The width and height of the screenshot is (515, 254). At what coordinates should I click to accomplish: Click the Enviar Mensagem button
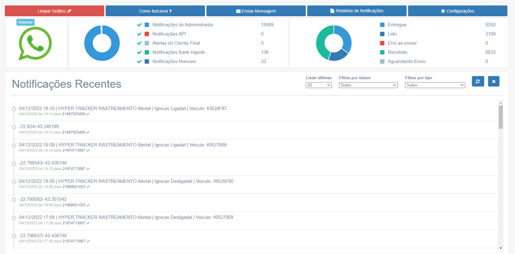[256, 11]
